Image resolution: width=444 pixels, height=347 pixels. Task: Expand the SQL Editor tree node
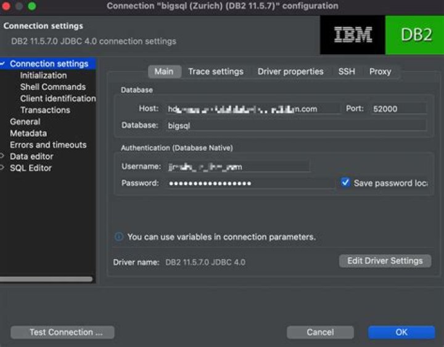pos(2,167)
